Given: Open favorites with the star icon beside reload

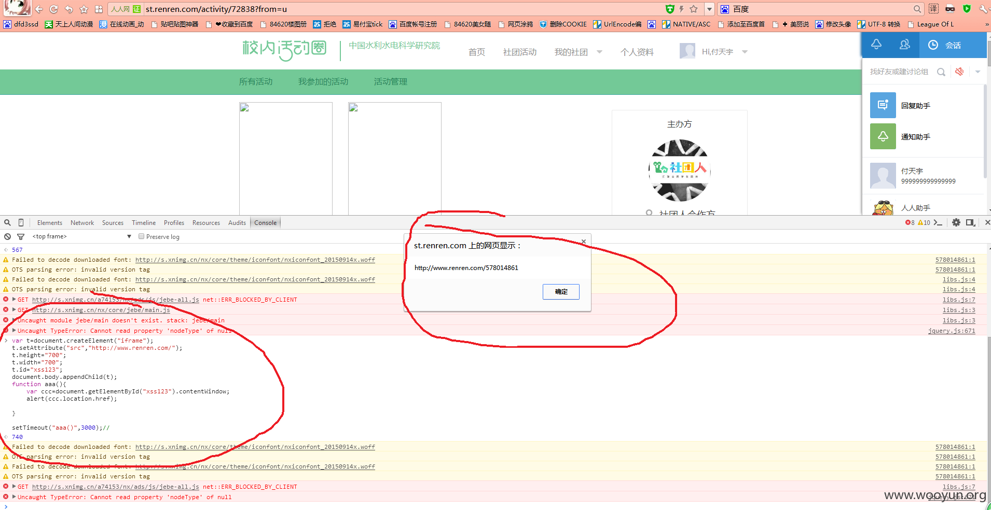Looking at the screenshot, I should click(84, 9).
